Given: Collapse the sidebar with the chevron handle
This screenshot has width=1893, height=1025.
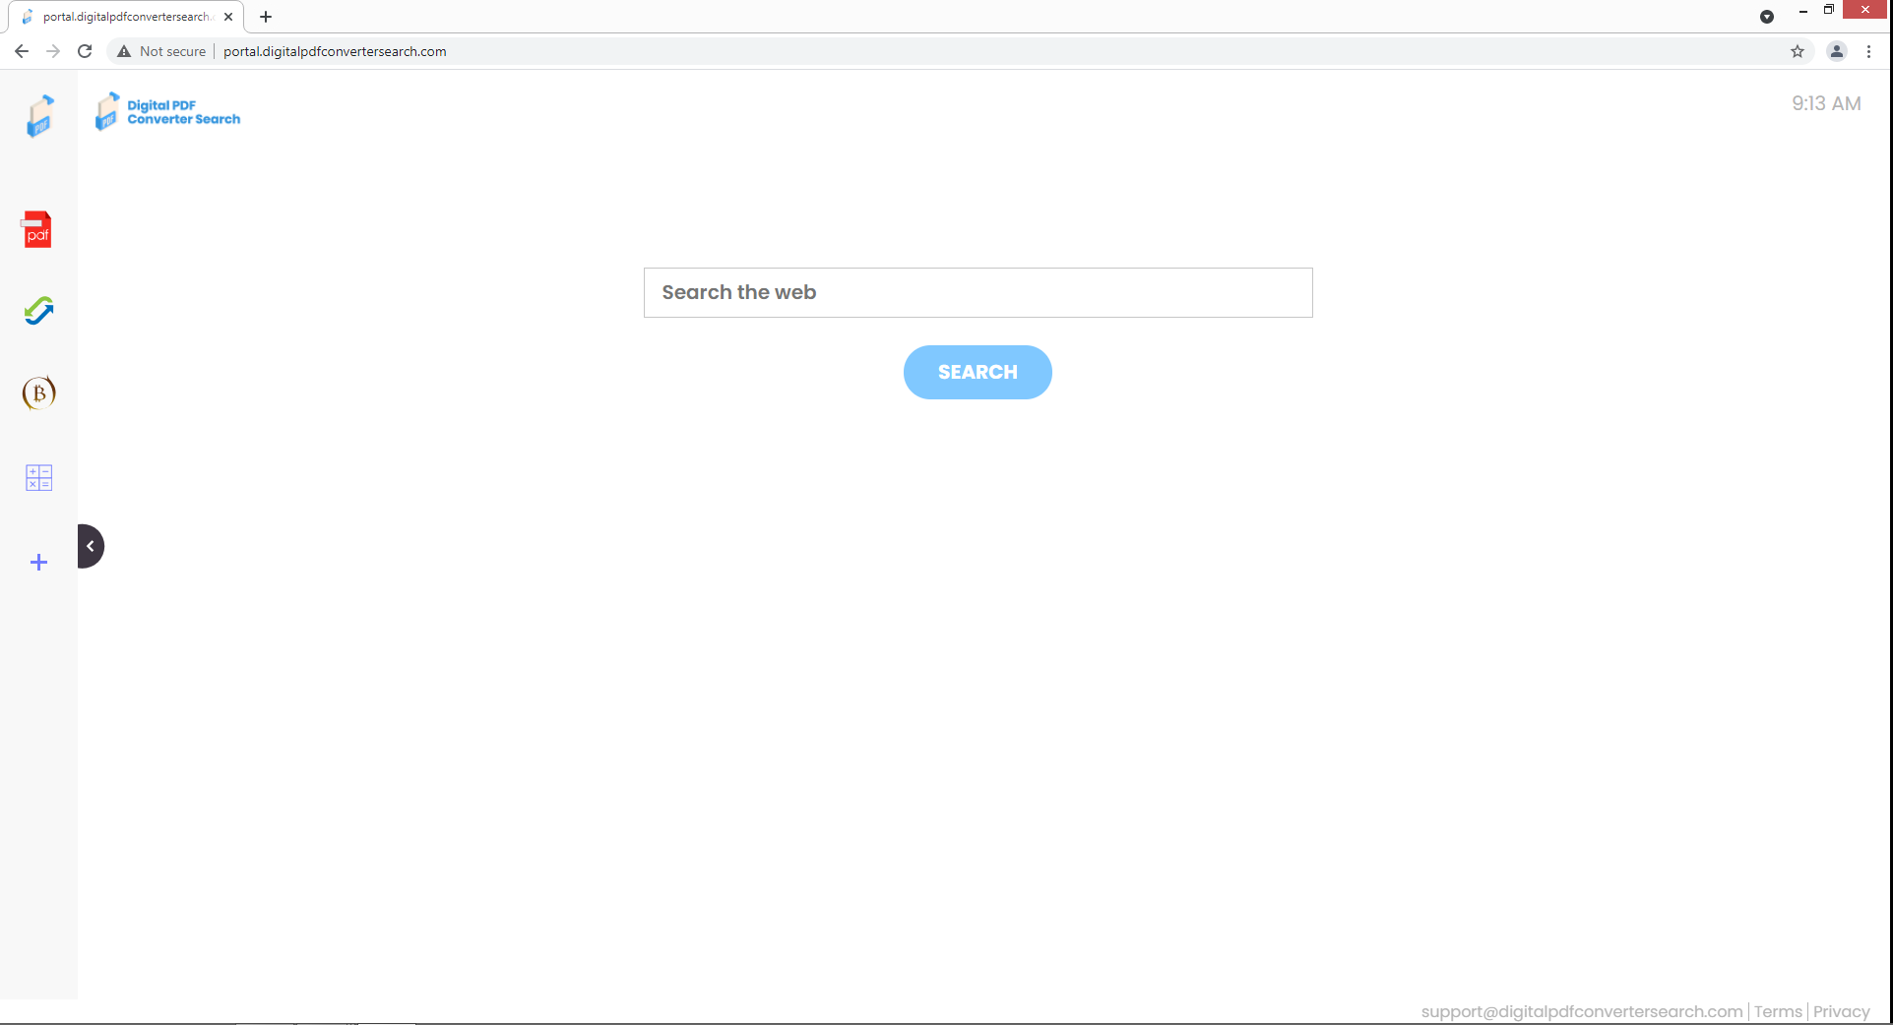Looking at the screenshot, I should pos(91,546).
